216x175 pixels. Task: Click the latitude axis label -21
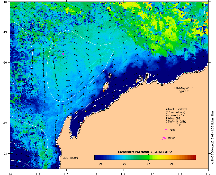click(x=5, y=93)
